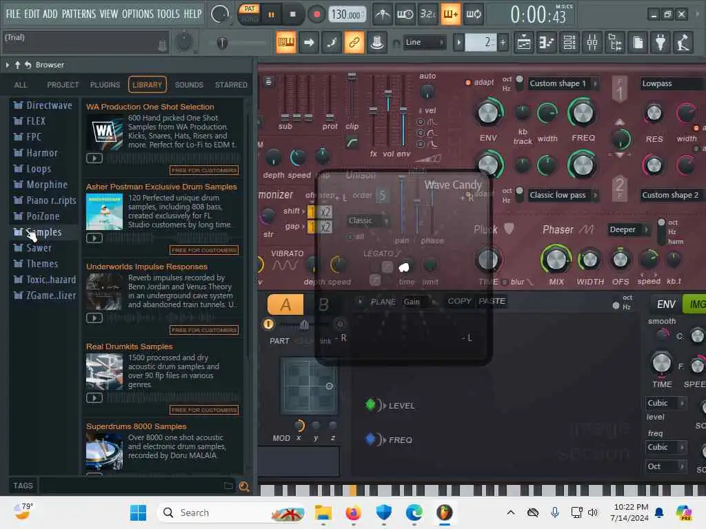Open the ENV tab in Harmor
706x529 pixels.
[665, 304]
